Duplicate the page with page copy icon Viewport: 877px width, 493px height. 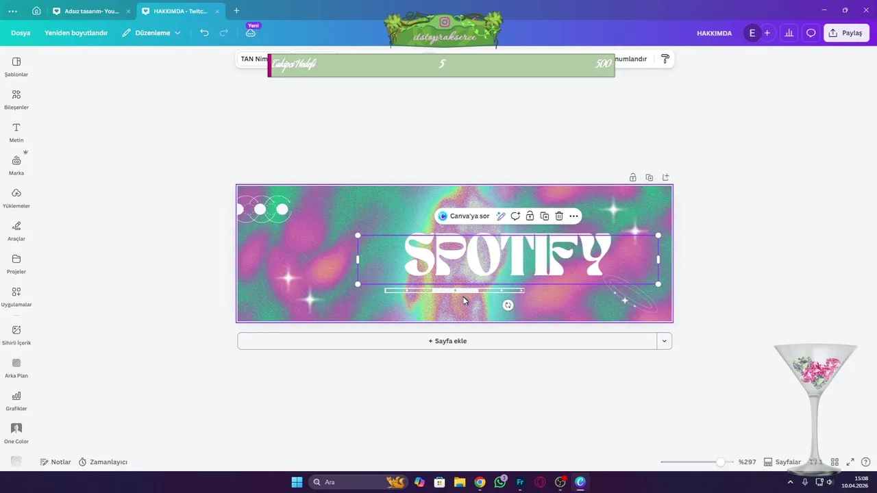click(650, 177)
